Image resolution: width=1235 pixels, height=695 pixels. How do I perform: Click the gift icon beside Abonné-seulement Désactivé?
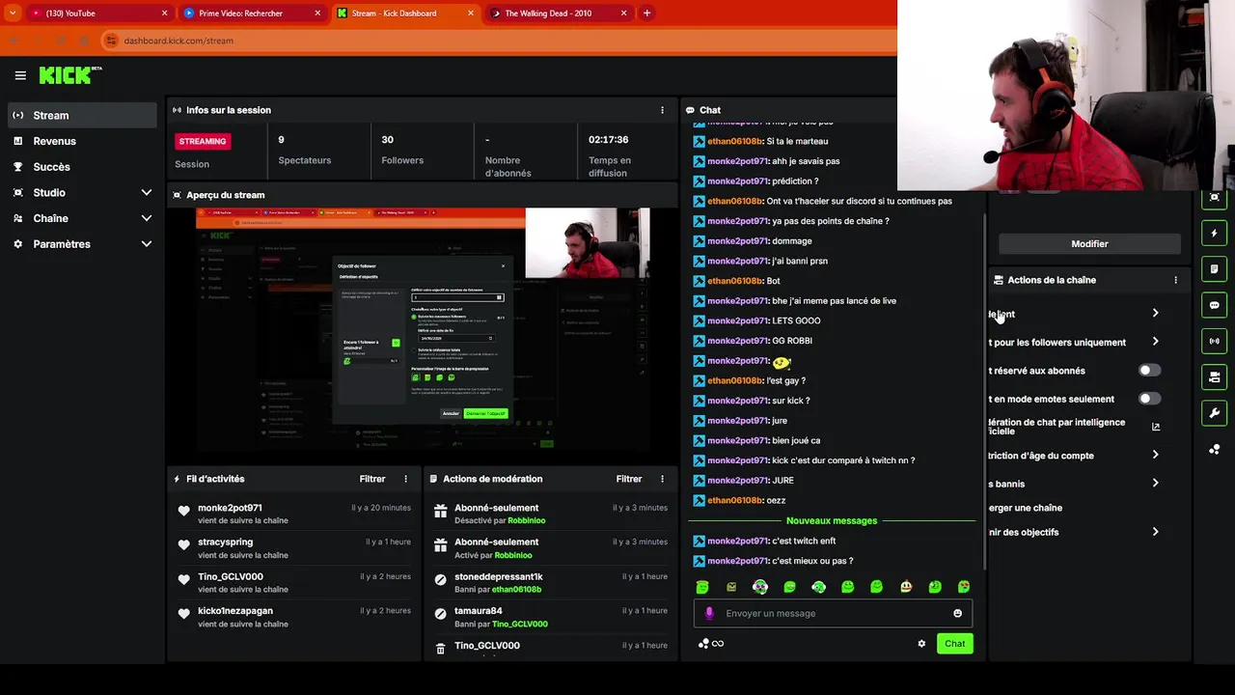[x=441, y=511]
